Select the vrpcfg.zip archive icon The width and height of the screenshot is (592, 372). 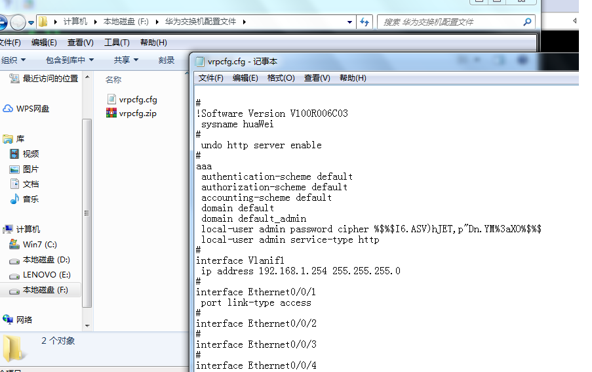(x=111, y=113)
